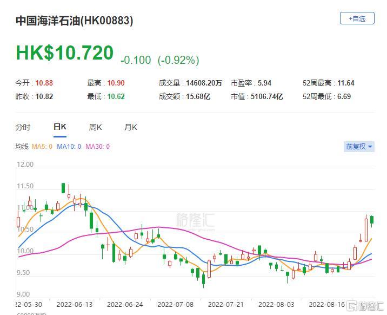387x315 pixels.
Task: Open the 周K weekly chart tab
Action: coord(95,127)
